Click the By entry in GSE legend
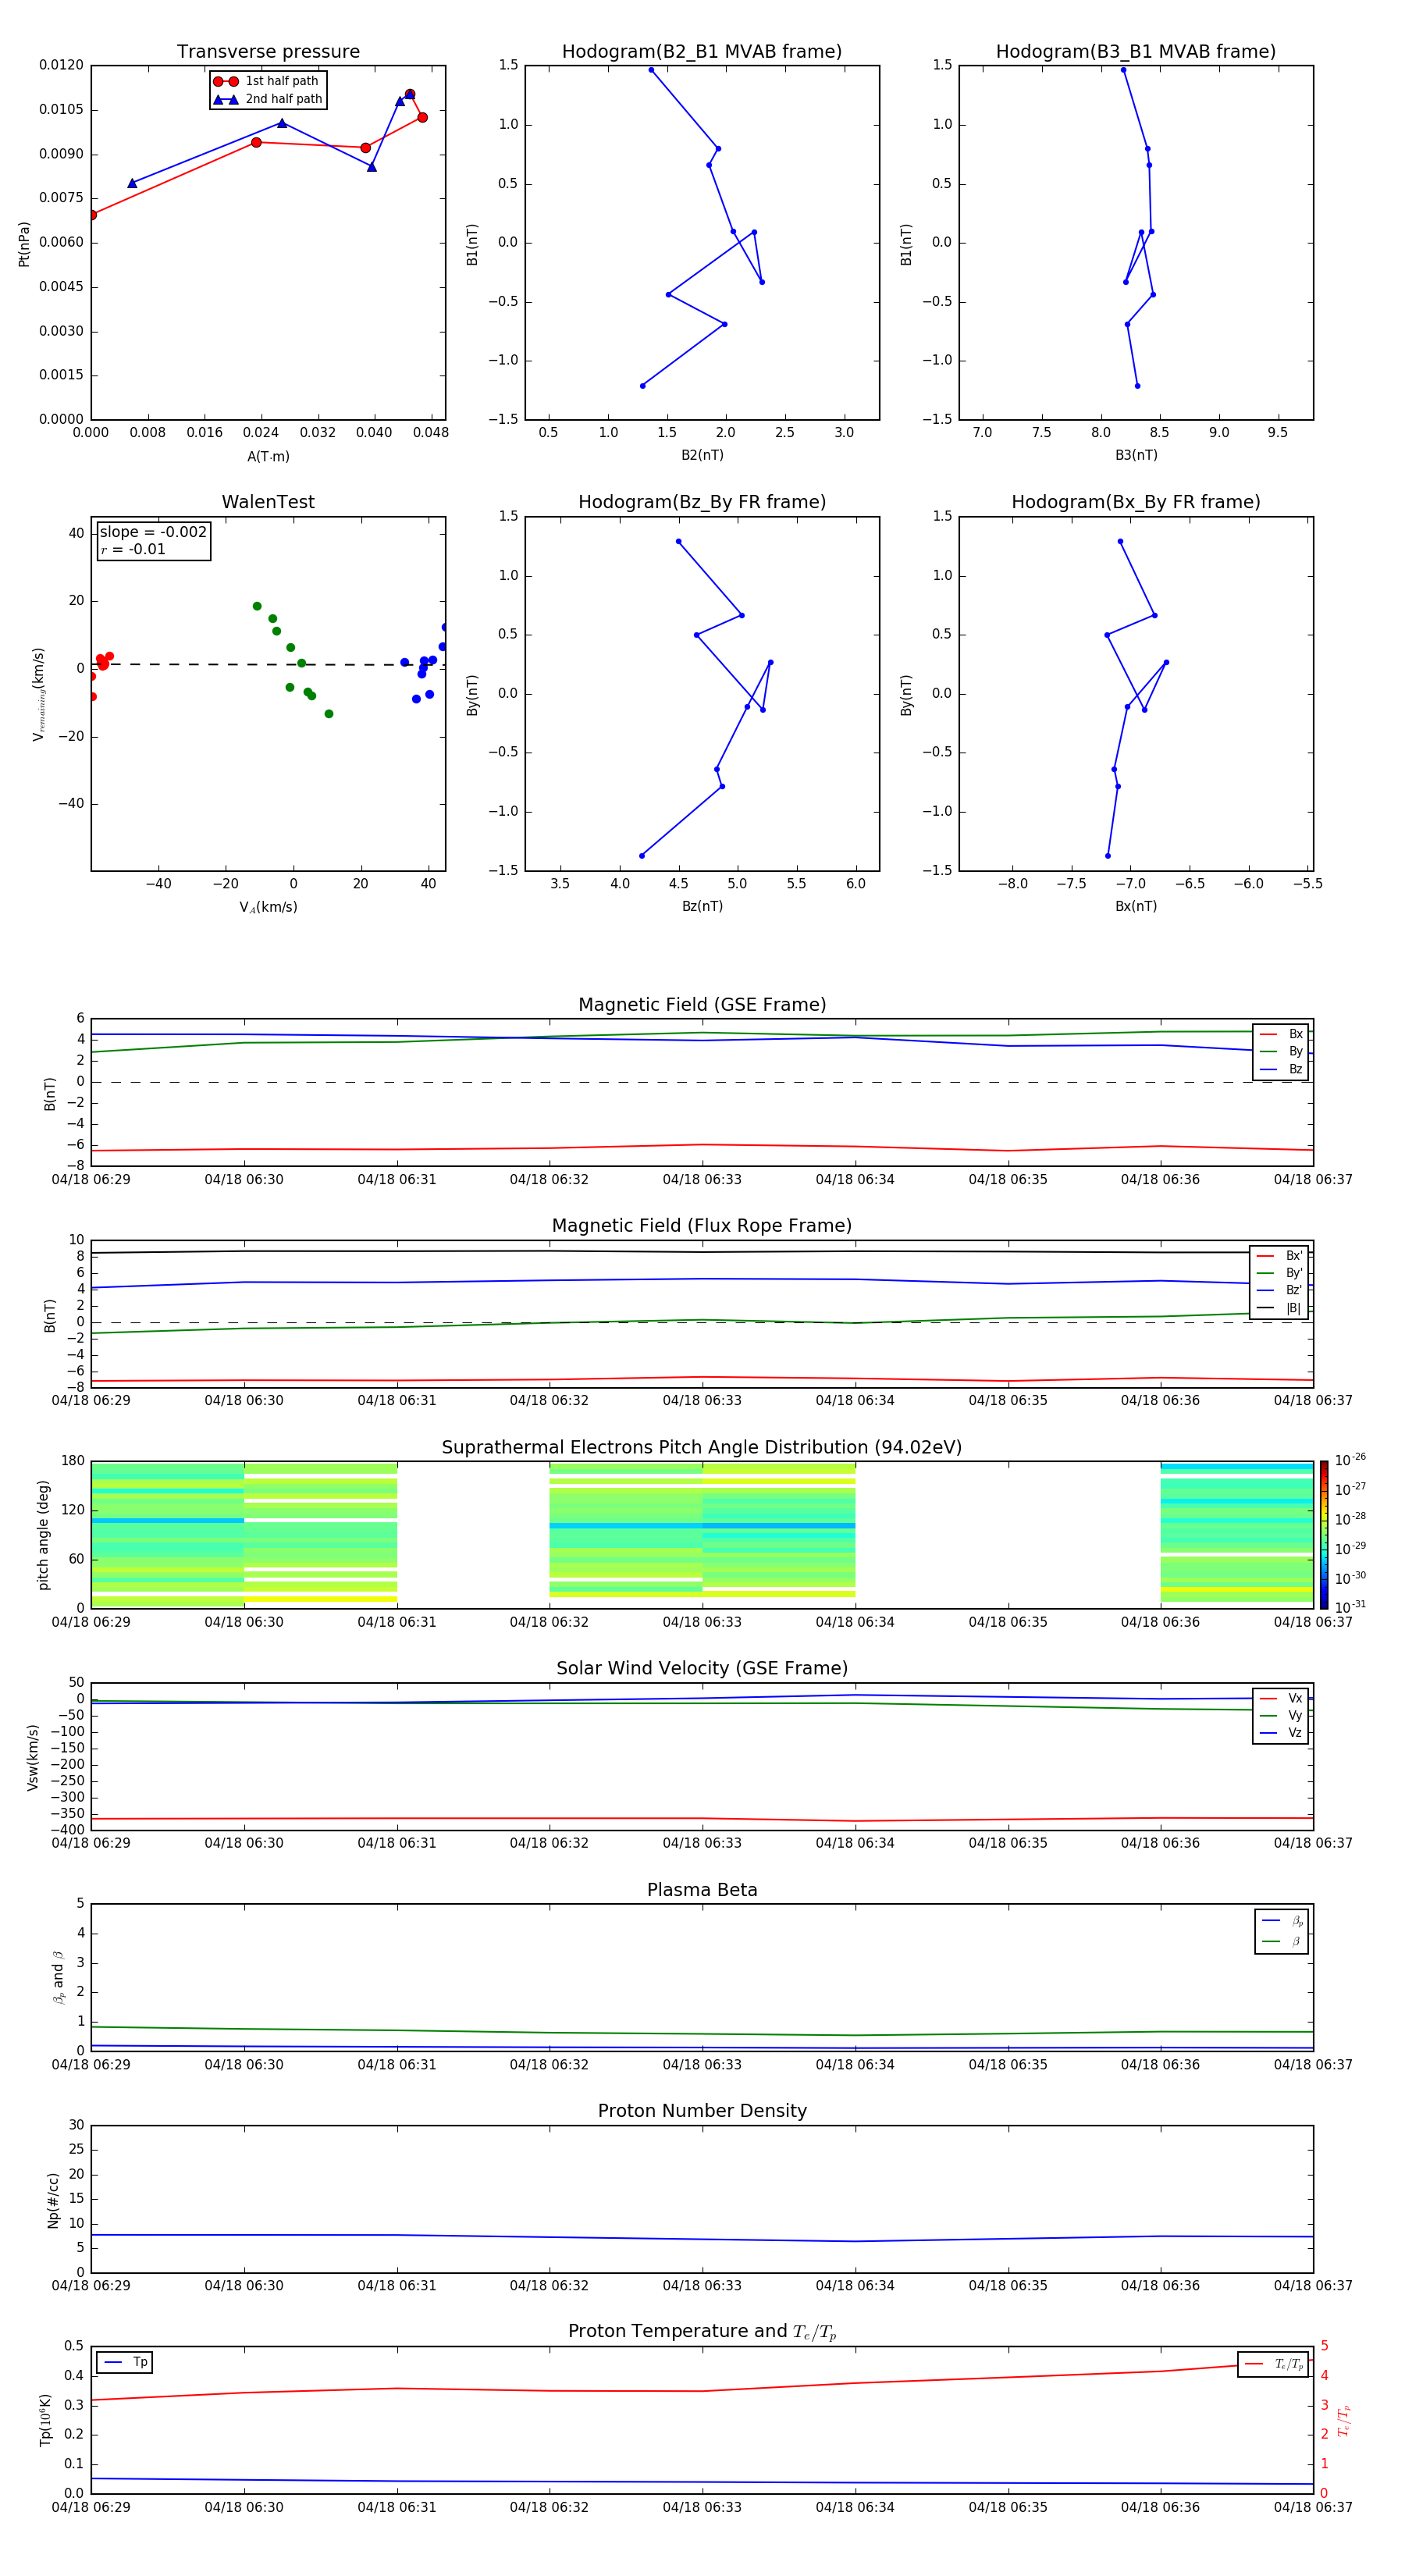The image size is (1405, 2576). pos(1281,1051)
